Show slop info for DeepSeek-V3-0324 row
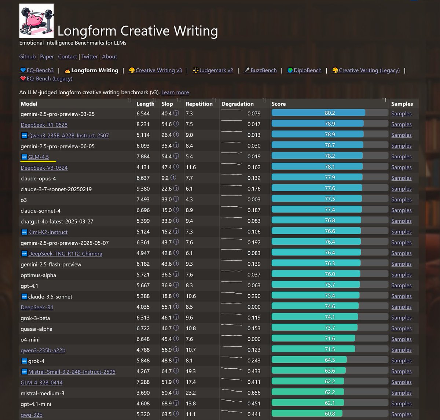The image size is (440, 420). pyautogui.click(x=176, y=167)
